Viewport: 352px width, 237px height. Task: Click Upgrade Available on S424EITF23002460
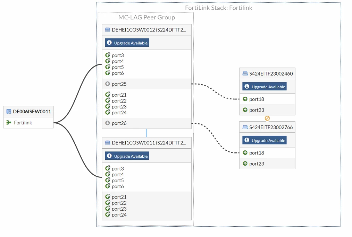[265, 87]
